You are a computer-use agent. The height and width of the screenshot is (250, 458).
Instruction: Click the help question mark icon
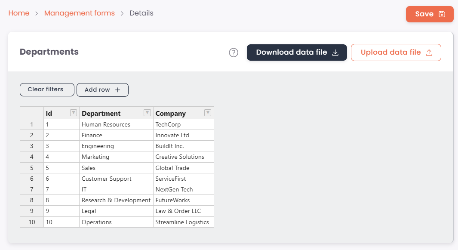pos(234,52)
